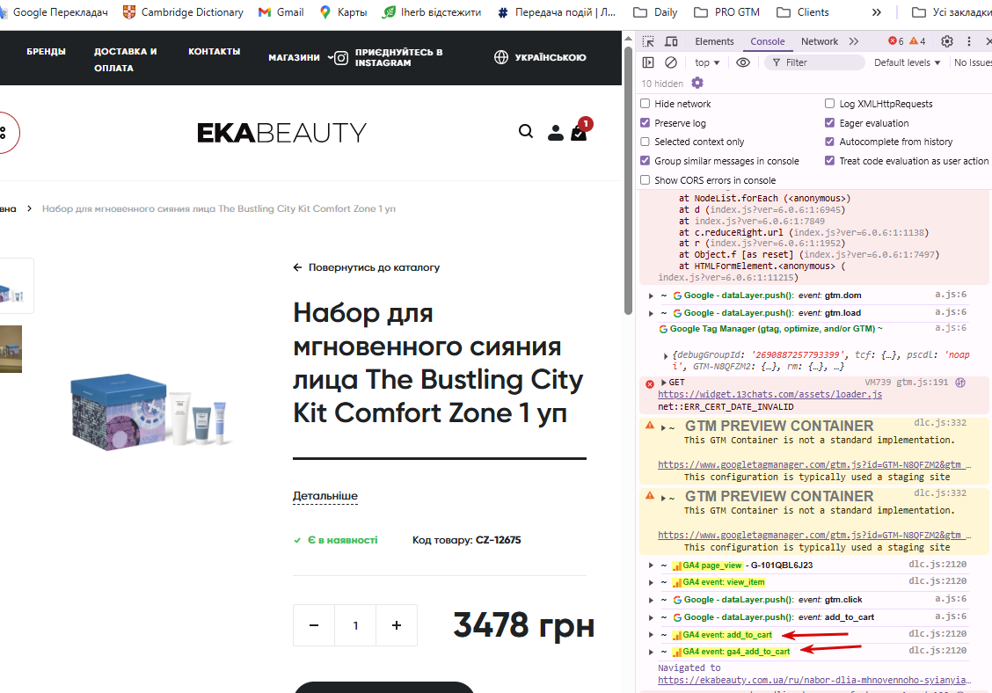Open DevTools three-dot customize menu
This screenshot has width=992, height=693.
968,41
